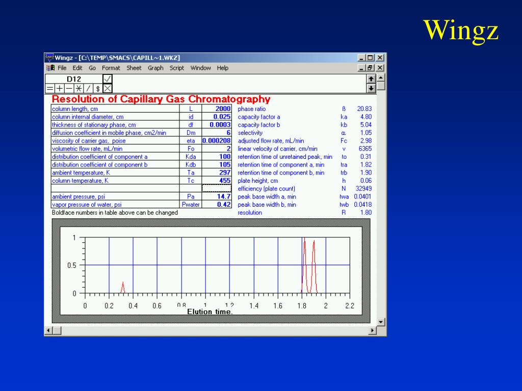Click peak base width a value 0.0401
This screenshot has height=391, width=522.
(x=362, y=197)
